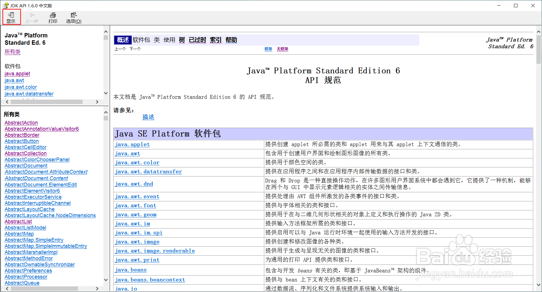The image size is (542, 292).
Task: Open the java.awt.event package link
Action: (137, 196)
